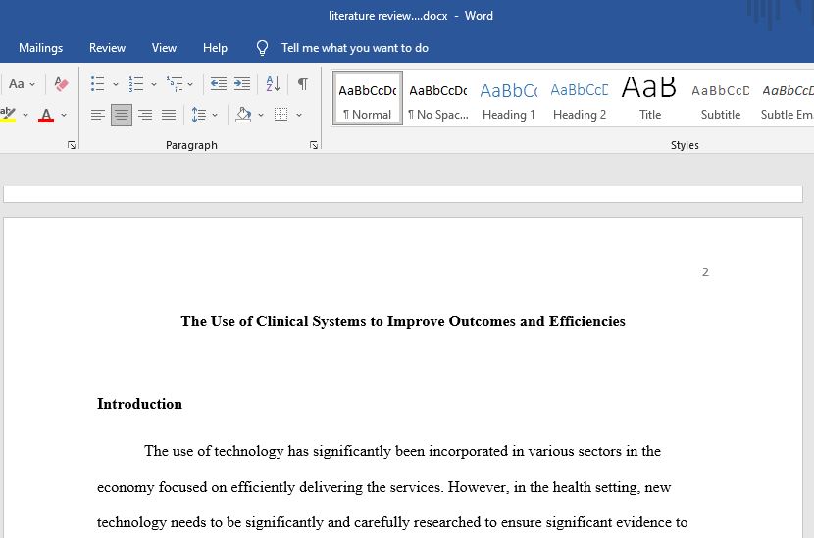Apply the Heading 2 style

[580, 99]
